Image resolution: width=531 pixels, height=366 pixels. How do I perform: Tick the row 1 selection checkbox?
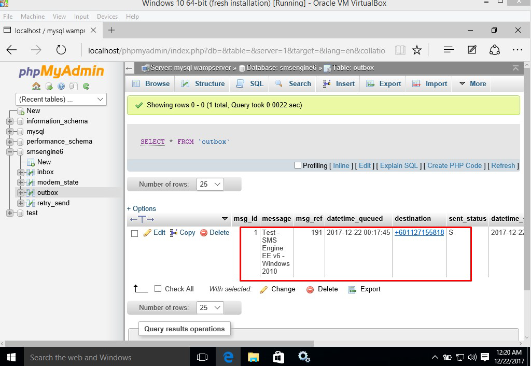pos(134,233)
